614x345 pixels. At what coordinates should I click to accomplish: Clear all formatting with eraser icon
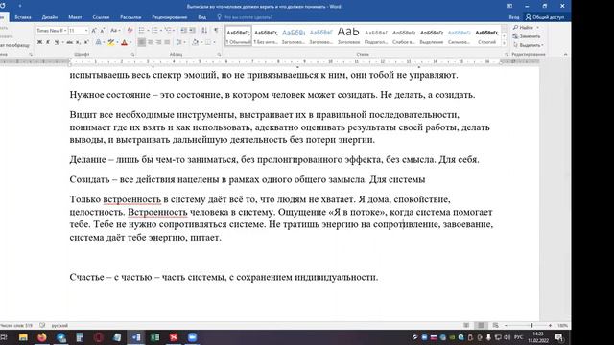[x=130, y=31]
